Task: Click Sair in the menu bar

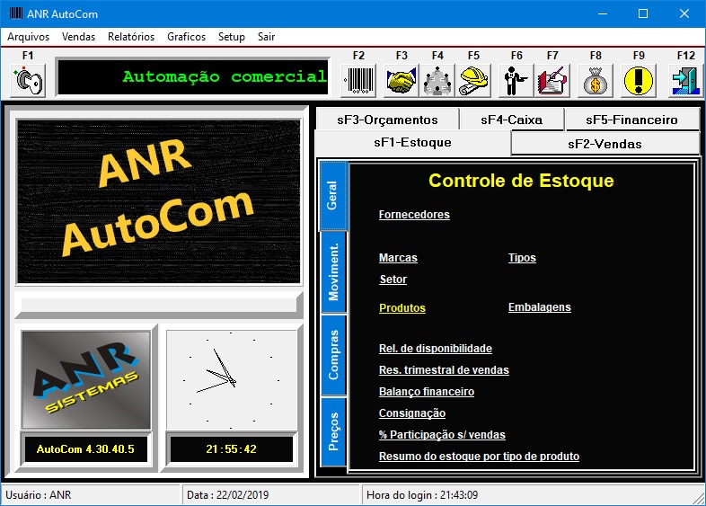Action: [266, 37]
